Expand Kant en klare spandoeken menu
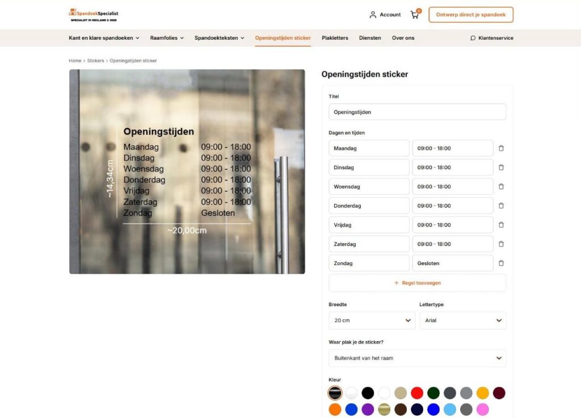This screenshot has height=418, width=581. point(104,38)
